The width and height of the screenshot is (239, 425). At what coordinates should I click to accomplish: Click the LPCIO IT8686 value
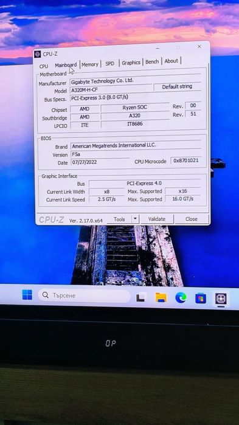[x=134, y=124]
